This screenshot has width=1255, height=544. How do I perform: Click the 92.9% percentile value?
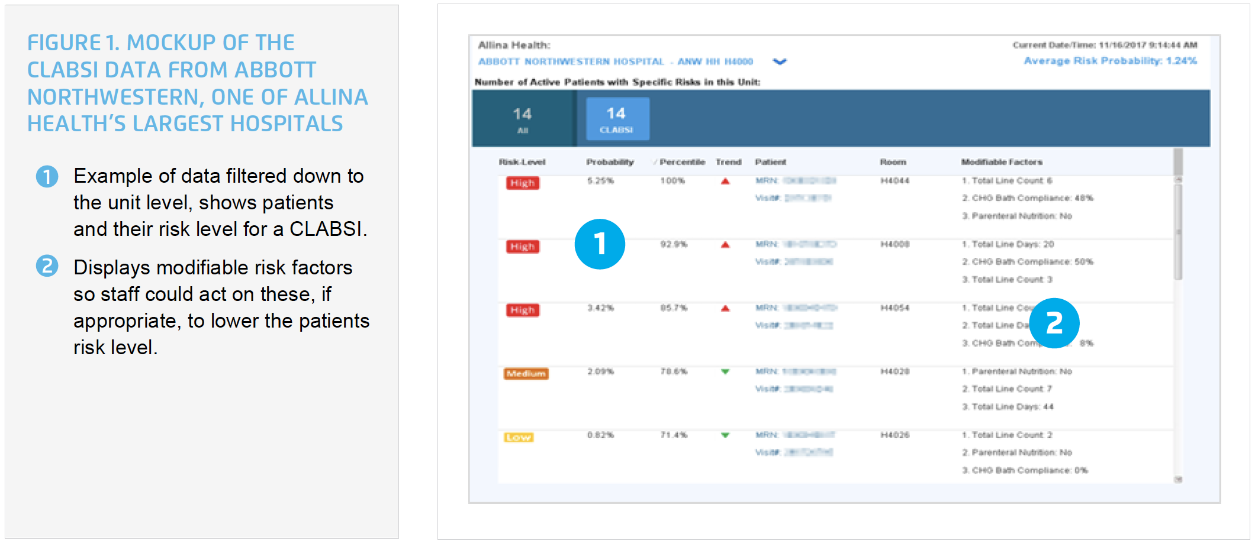point(674,244)
